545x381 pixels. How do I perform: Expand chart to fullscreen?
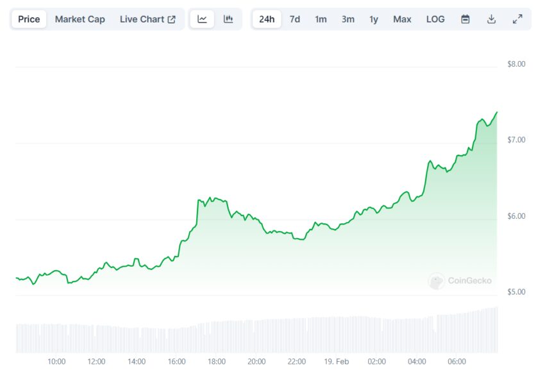(x=517, y=19)
